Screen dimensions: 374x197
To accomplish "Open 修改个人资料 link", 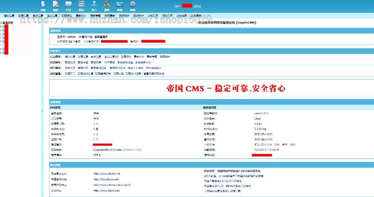I will [x=135, y=68].
